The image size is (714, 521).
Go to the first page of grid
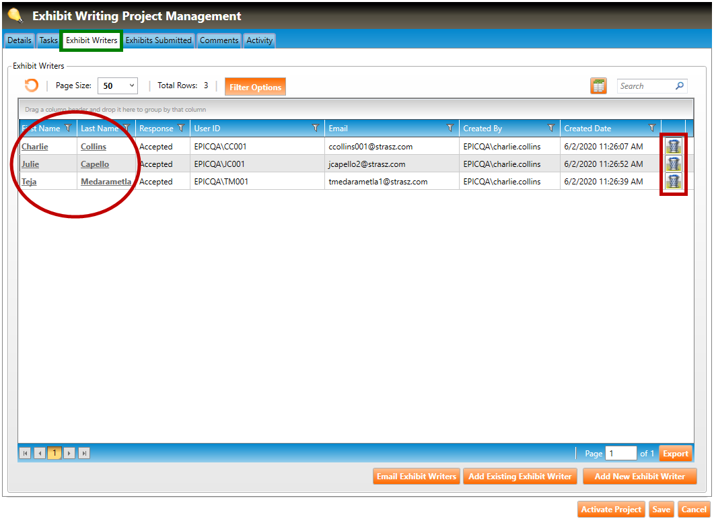26,454
